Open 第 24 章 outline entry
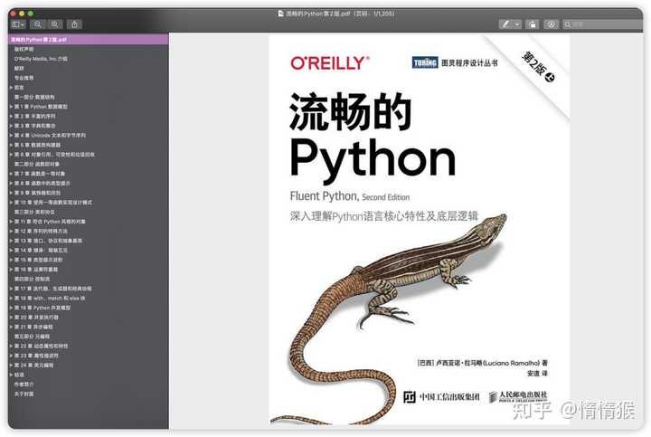Viewport: 651px width, 437px height. point(34,366)
